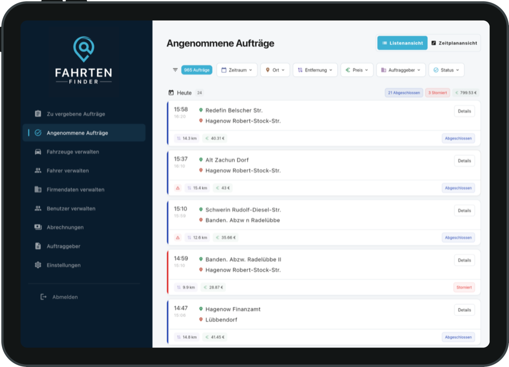Select the 14:59 Banden. Abzw. Radelübbe II order card
The width and height of the screenshot is (509, 367).
[x=324, y=272]
